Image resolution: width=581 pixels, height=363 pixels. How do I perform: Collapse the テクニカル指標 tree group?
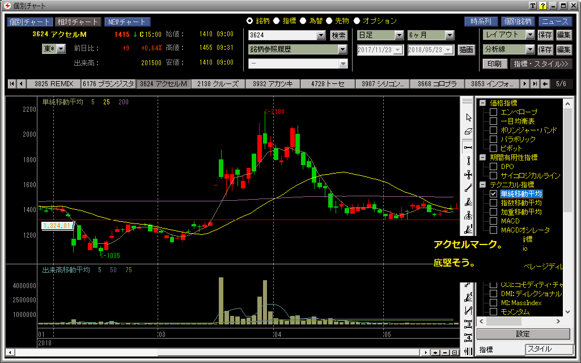[482, 185]
